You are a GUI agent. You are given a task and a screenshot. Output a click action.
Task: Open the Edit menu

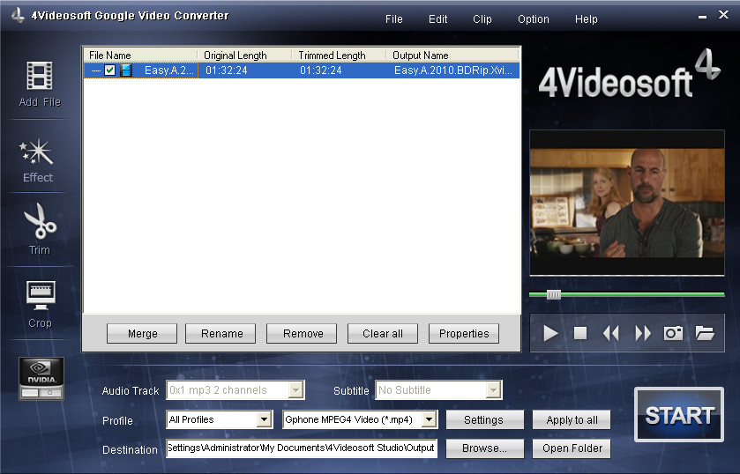pos(438,19)
